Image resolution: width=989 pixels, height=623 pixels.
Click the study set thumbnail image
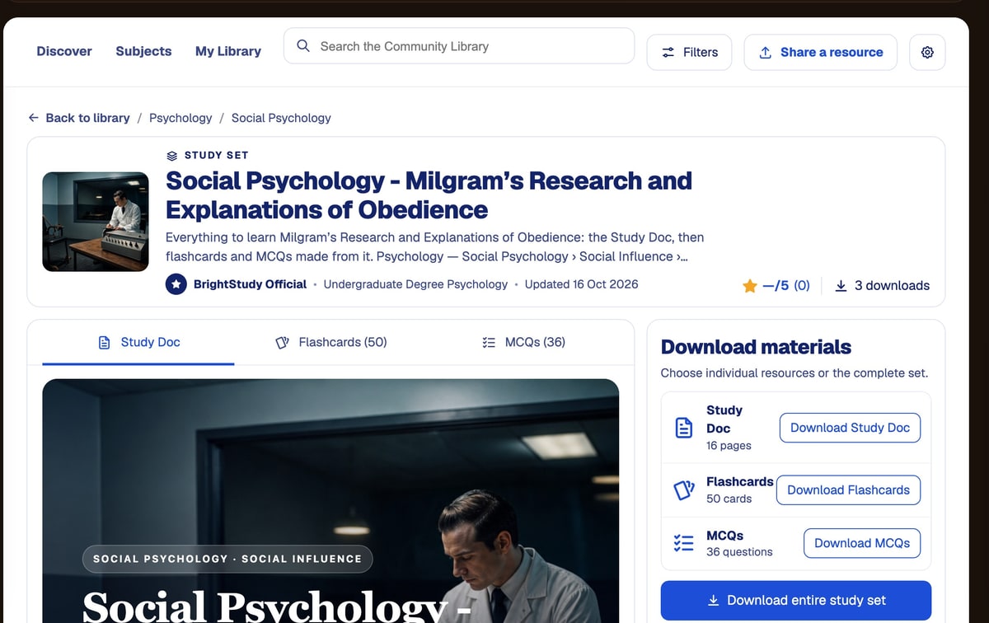96,222
